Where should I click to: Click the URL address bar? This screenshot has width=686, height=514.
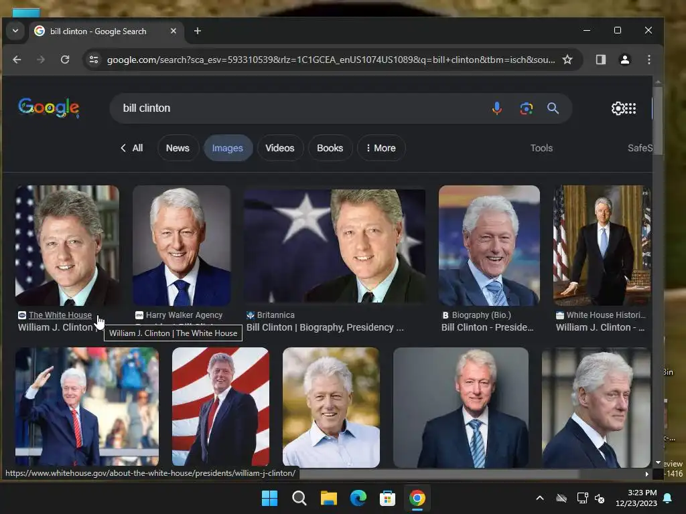point(331,60)
